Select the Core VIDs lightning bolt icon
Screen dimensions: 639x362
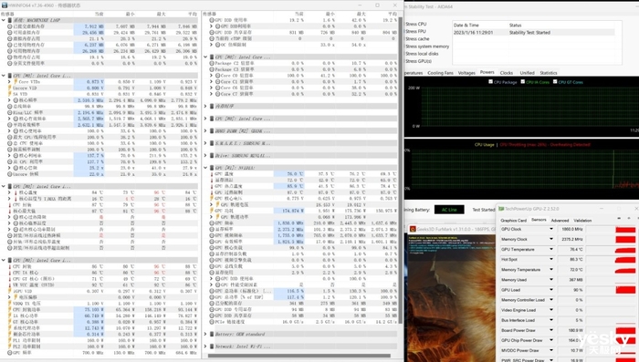point(16,82)
